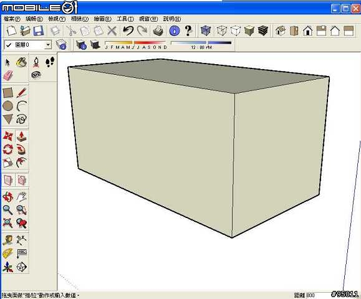Open a file with folder icon
Viewport: 361px width, 299px height.
pos(25,31)
